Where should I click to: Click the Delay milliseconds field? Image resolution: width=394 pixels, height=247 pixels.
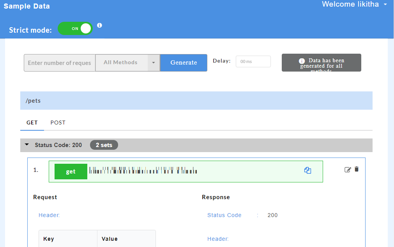(x=253, y=61)
